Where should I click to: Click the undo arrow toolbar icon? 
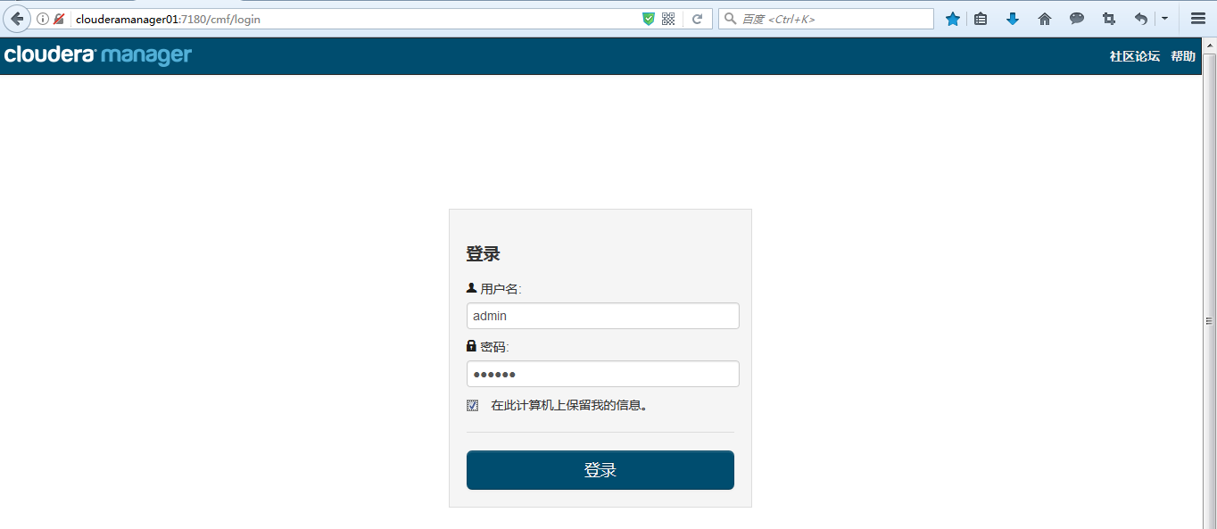pyautogui.click(x=1141, y=19)
